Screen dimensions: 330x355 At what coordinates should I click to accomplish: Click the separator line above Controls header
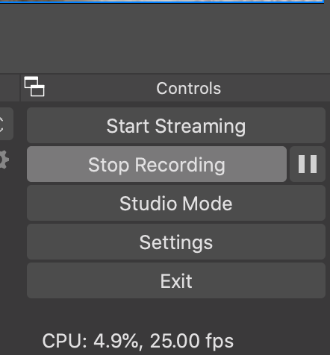point(165,74)
